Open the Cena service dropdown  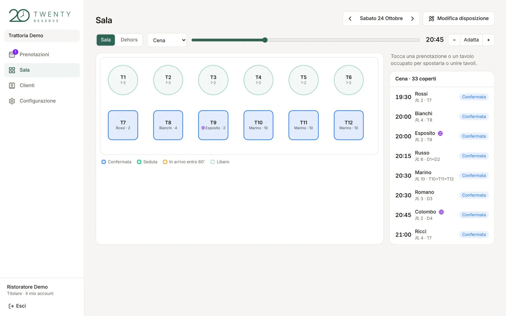click(167, 40)
